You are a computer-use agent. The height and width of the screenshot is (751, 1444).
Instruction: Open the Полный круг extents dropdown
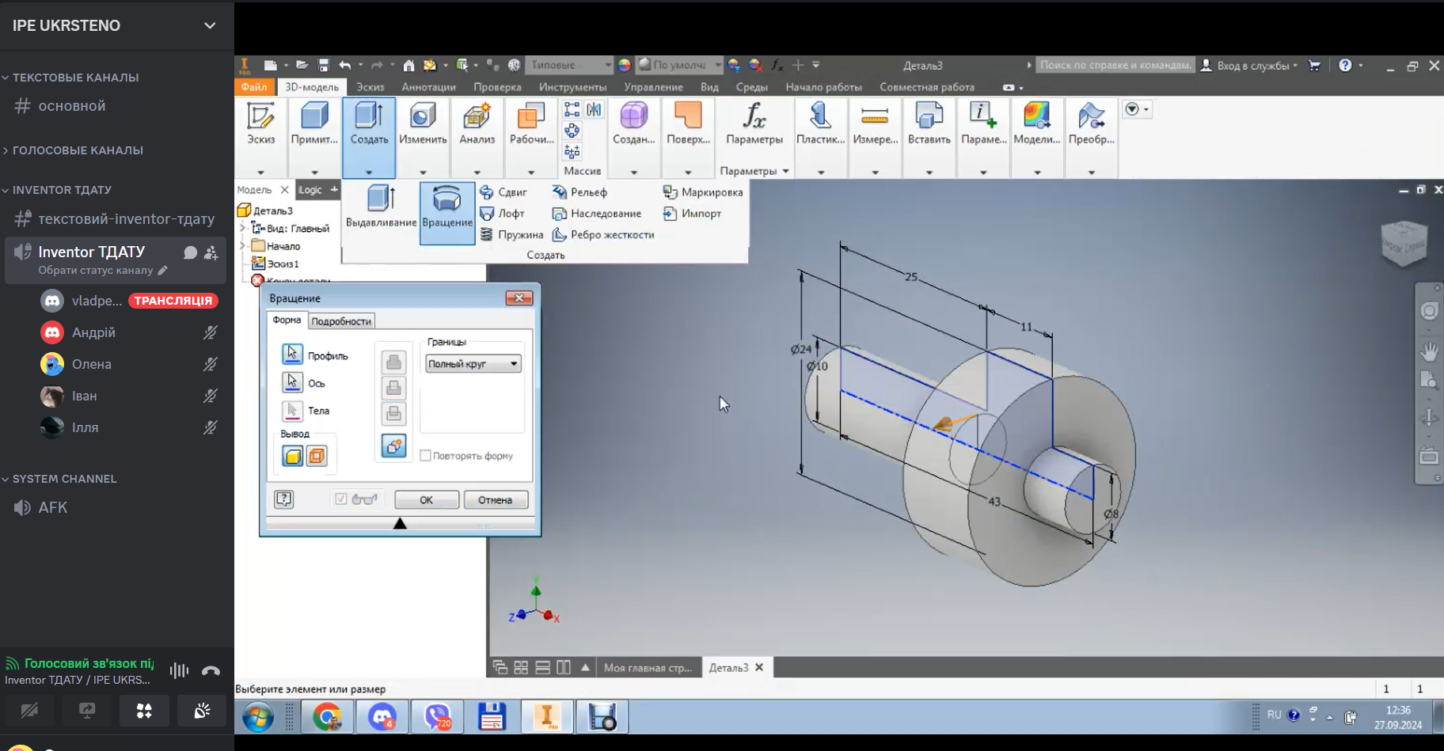point(473,364)
